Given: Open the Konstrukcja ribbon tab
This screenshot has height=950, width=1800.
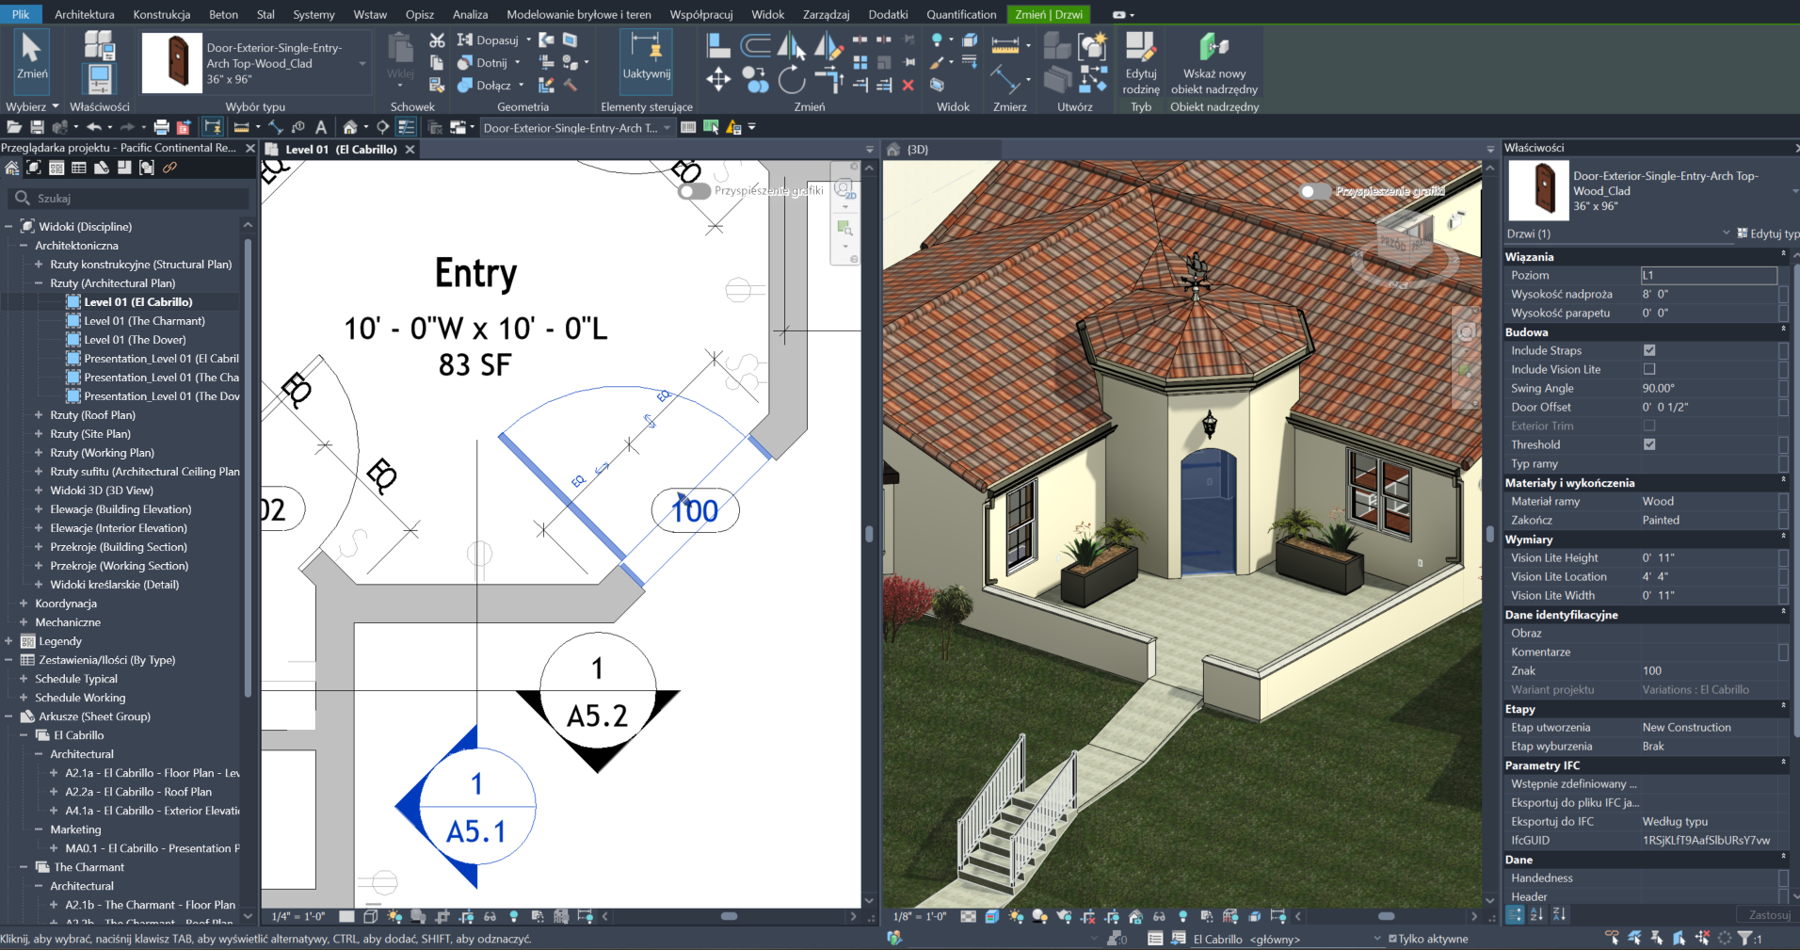Looking at the screenshot, I should click(162, 14).
